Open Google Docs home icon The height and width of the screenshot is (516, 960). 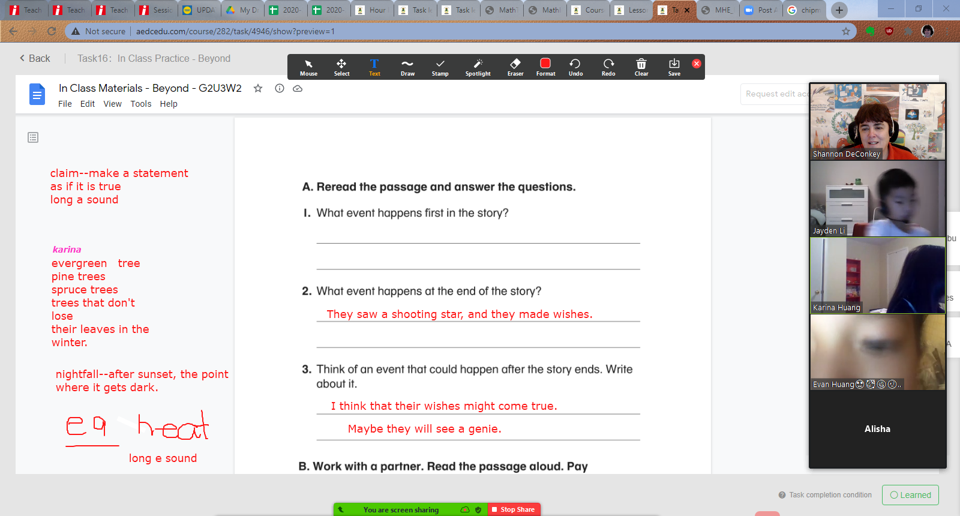[x=37, y=94]
